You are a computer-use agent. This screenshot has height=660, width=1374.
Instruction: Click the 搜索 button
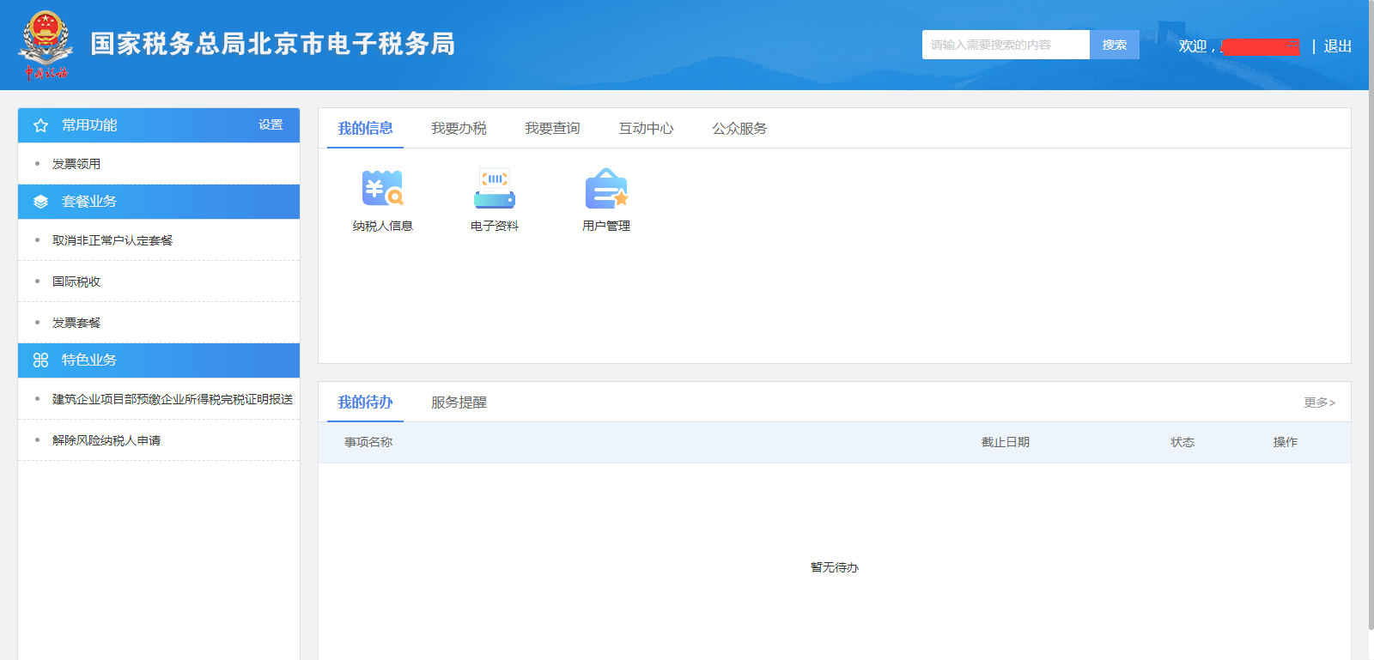(1115, 45)
